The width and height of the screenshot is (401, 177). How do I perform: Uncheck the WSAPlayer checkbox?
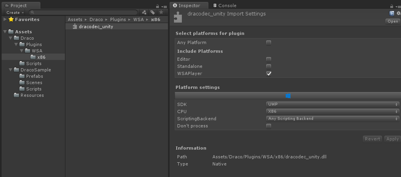click(x=269, y=74)
